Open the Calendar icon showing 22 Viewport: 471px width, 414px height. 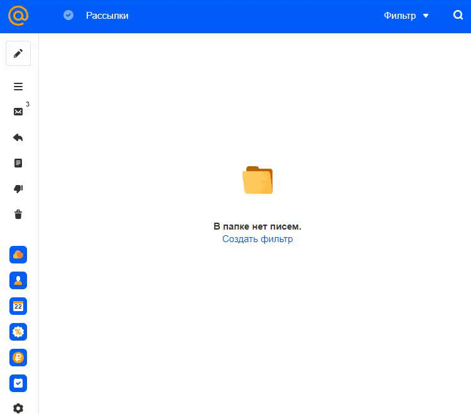(18, 306)
